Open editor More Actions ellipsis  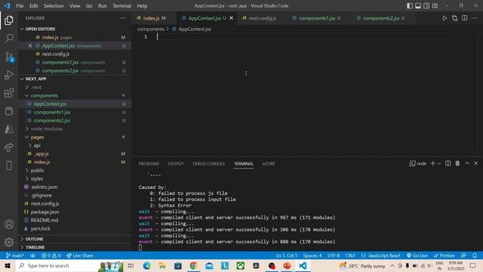475,18
